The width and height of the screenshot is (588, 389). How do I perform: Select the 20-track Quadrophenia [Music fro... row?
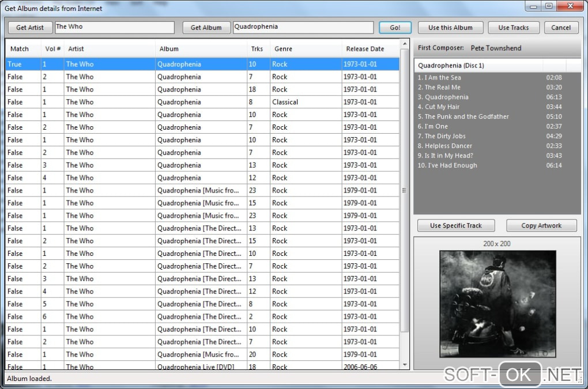(202, 354)
